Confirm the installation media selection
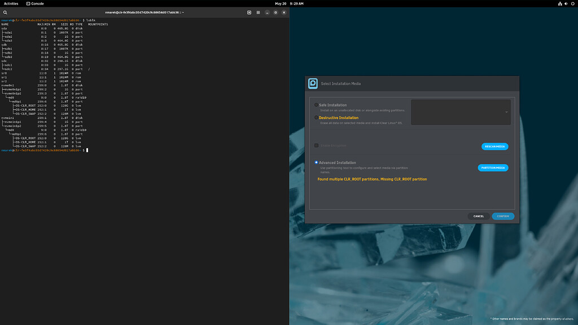The height and width of the screenshot is (325, 578). point(502,216)
